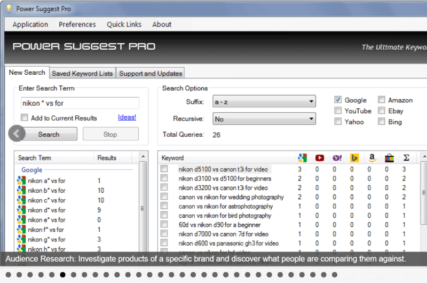Viewport: 427px width, 283px height.
Task: Click Google icon of 'nikon e* vs for'
Action: pyautogui.click(x=21, y=220)
